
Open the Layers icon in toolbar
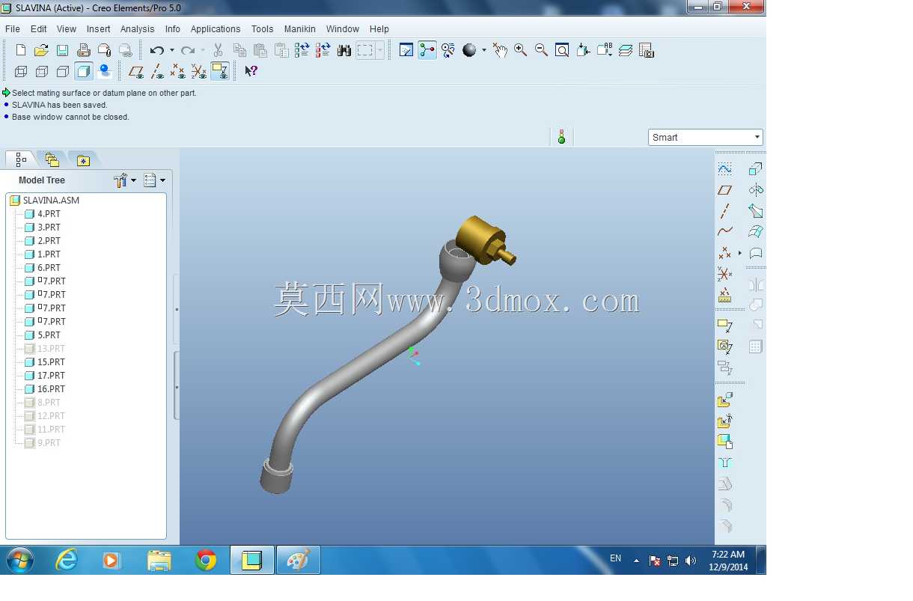626,50
